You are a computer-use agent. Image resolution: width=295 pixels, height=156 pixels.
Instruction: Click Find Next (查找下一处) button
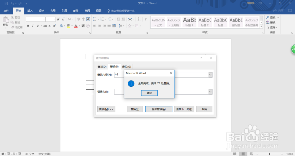[184, 109]
